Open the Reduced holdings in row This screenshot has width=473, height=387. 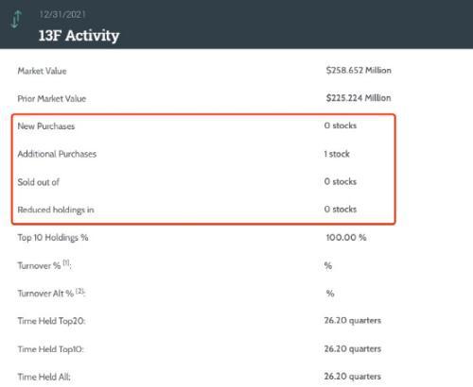203,210
